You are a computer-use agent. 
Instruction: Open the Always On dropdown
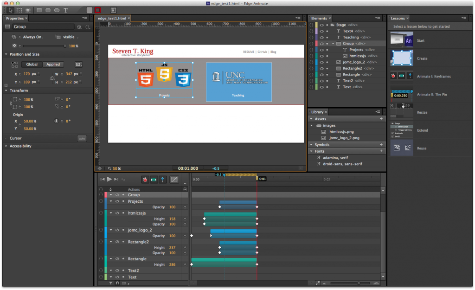33,37
